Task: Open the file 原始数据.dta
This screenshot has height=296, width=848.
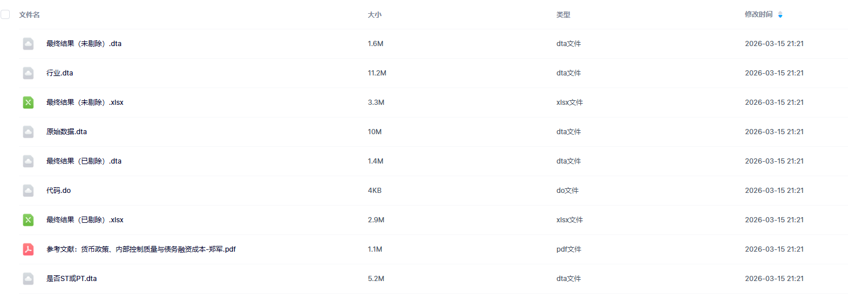Action: tap(67, 132)
